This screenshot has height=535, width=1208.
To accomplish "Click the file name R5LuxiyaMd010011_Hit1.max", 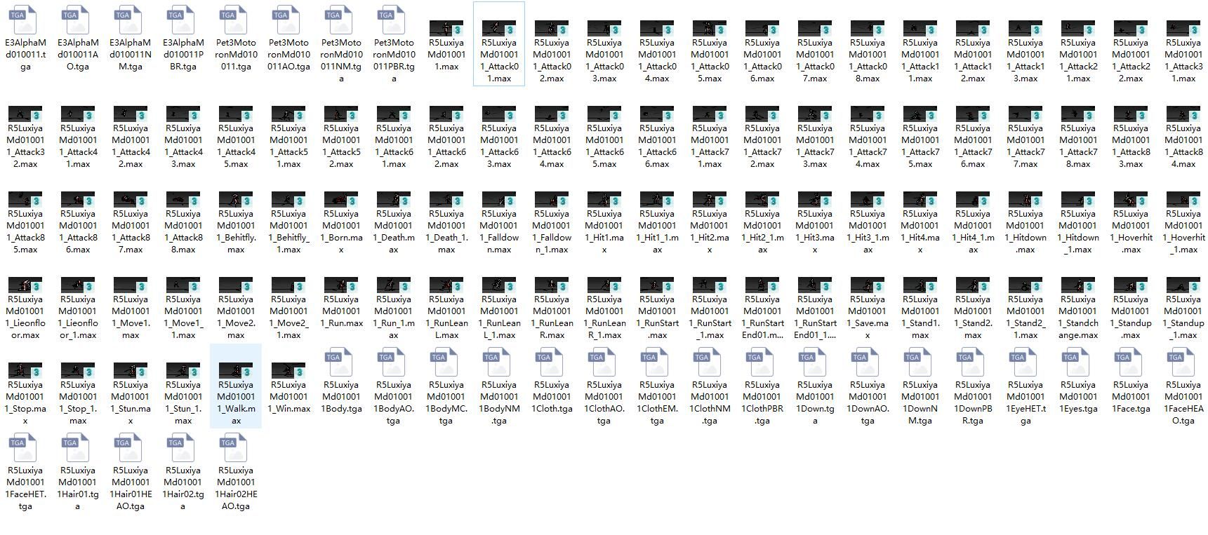I will [x=604, y=231].
